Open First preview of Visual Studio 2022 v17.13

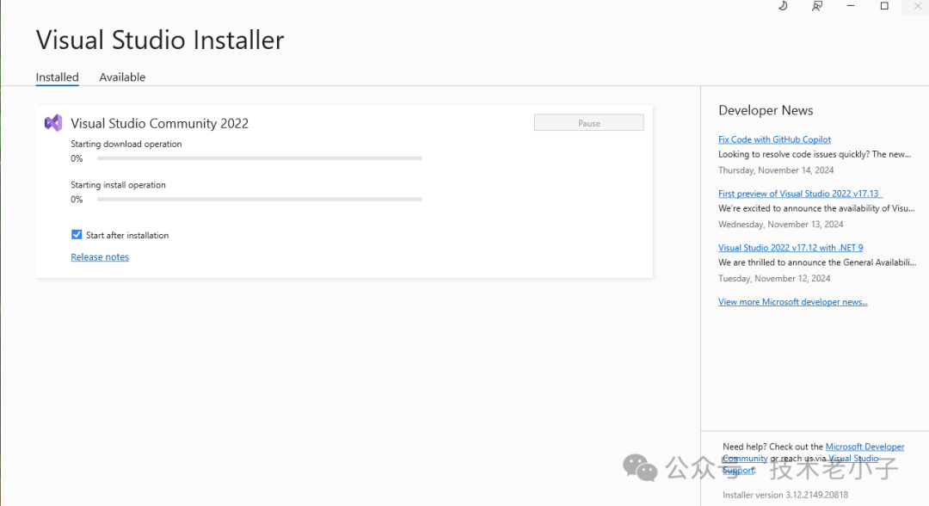(x=800, y=194)
